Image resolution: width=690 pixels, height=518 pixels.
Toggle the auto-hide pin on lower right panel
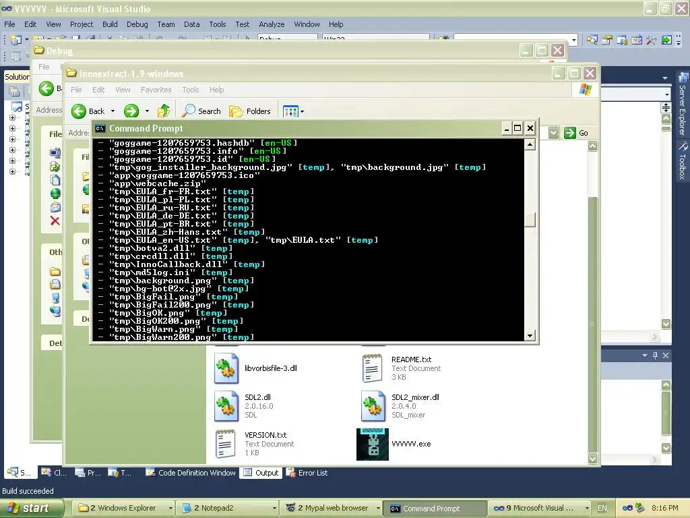[655, 355]
